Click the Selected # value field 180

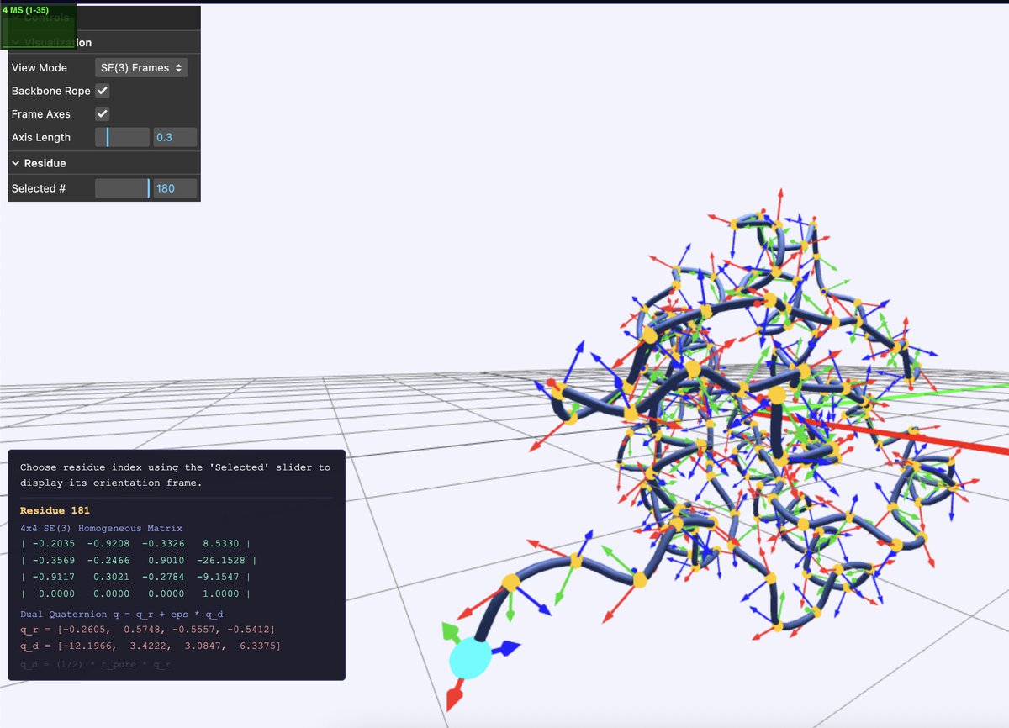[x=175, y=188]
